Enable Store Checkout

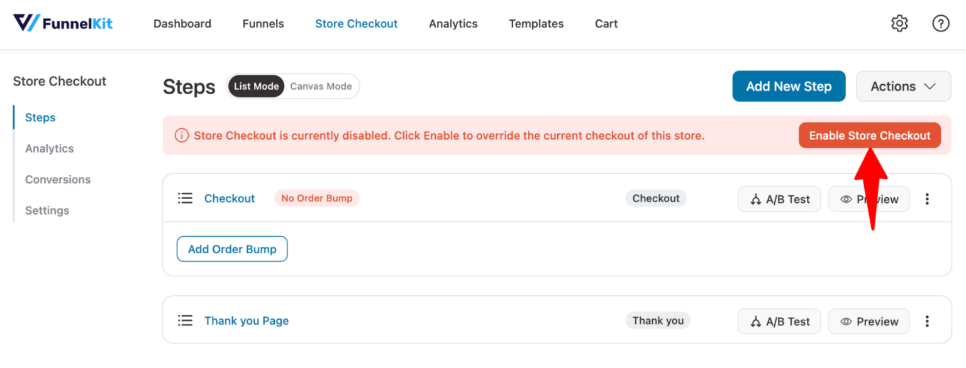(870, 135)
